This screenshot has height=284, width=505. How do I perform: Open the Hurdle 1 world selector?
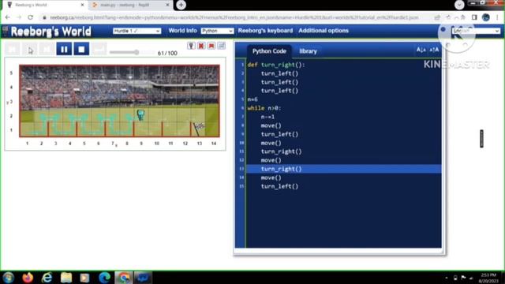tap(137, 31)
